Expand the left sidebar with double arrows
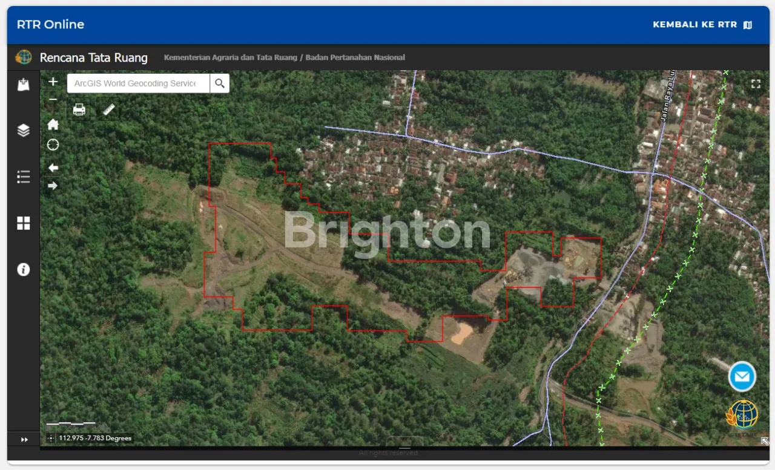Image resolution: width=775 pixels, height=470 pixels. point(24,440)
